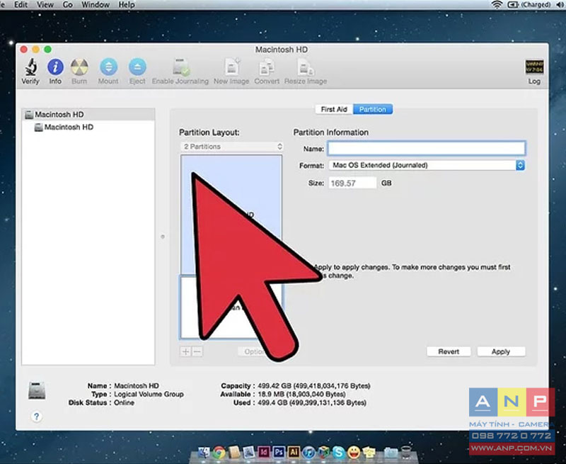Open the Format dropdown Mac OS Extended (Journaled)
Viewport: 566px width, 464px height.
pyautogui.click(x=427, y=165)
